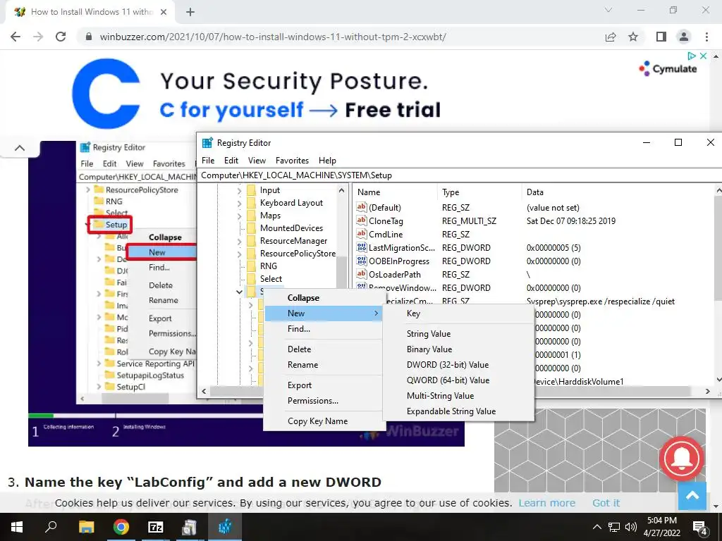Open File Explorer from the taskbar
Viewport: 722px width, 541px height.
click(86, 527)
